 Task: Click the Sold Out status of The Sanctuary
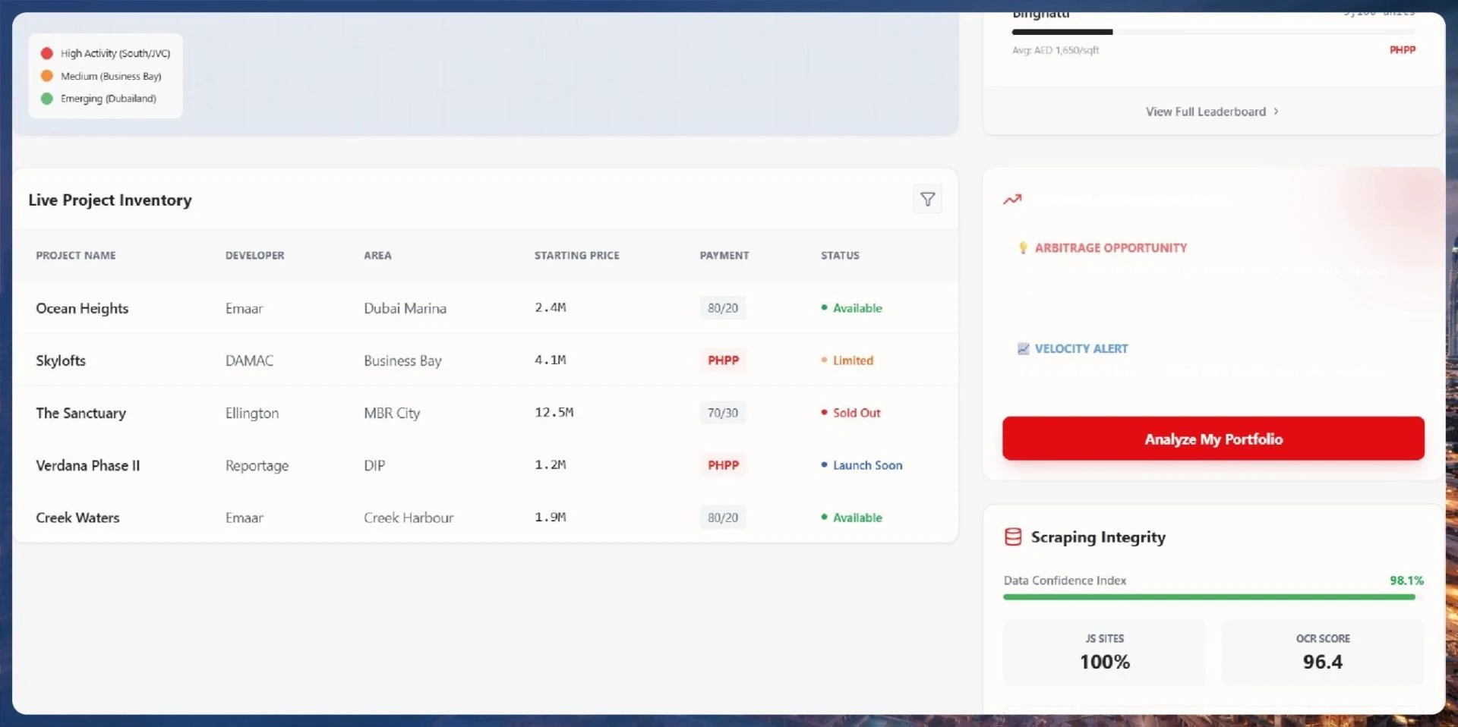856,413
